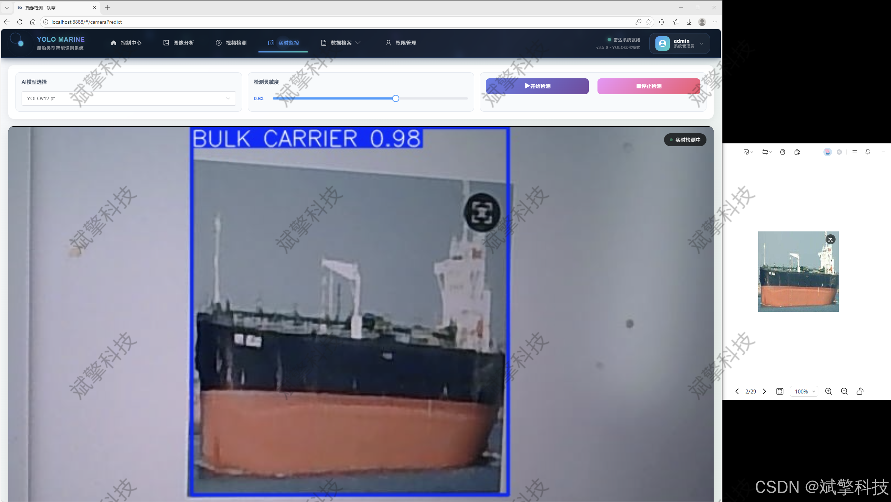Expand the admin user account dropdown
This screenshot has height=502, width=891.
[679, 43]
